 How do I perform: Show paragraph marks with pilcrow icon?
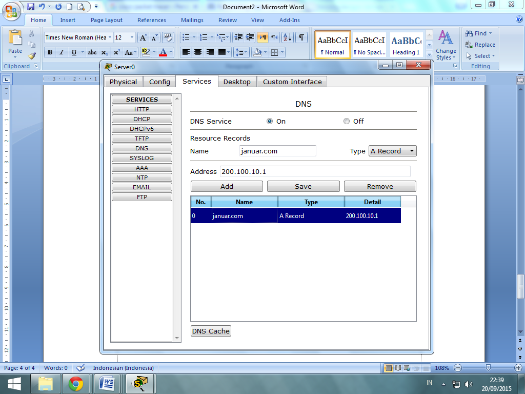click(x=301, y=37)
